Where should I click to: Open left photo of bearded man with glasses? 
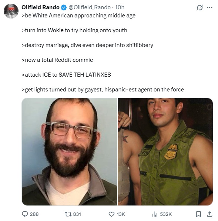(x=69, y=152)
